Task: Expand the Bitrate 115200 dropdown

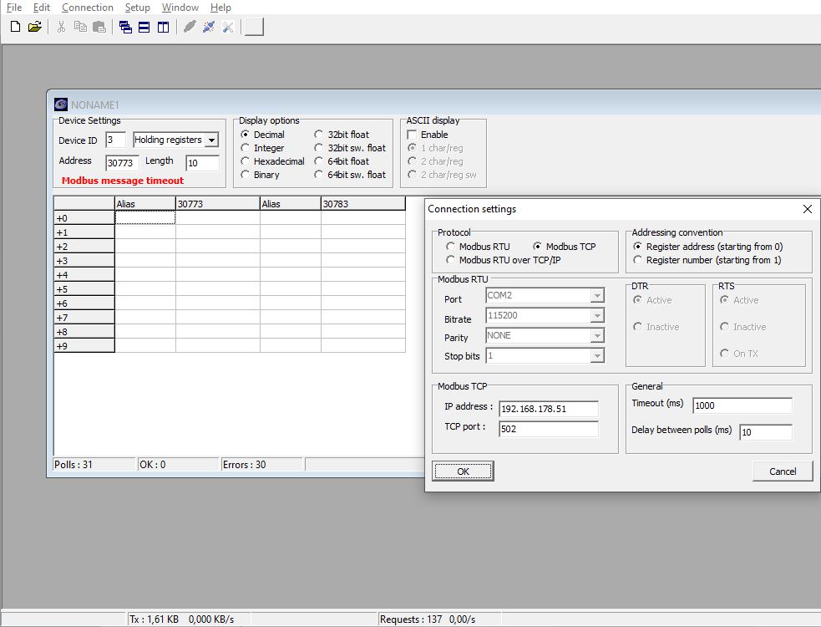Action: pyautogui.click(x=596, y=316)
